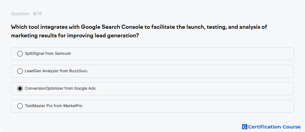Click the question heading starting "Which tool integrates"
Viewport: 305px width, 132px height.
point(139,31)
